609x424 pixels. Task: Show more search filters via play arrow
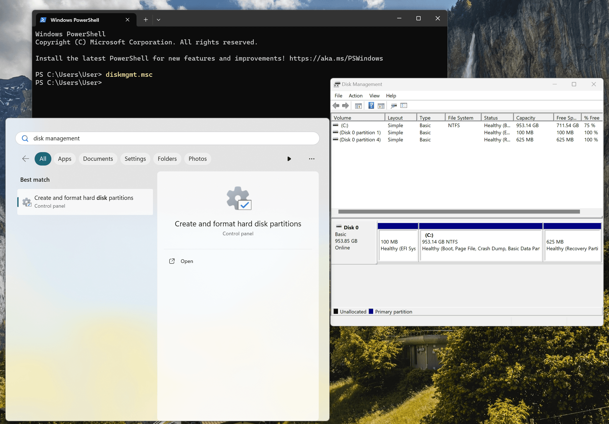point(289,159)
